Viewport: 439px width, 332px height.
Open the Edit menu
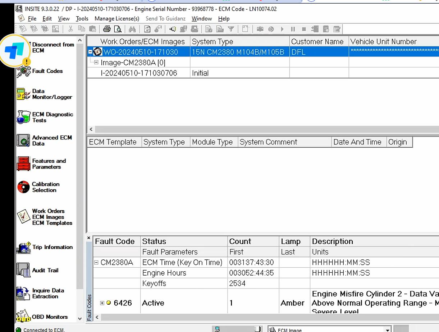47,19
